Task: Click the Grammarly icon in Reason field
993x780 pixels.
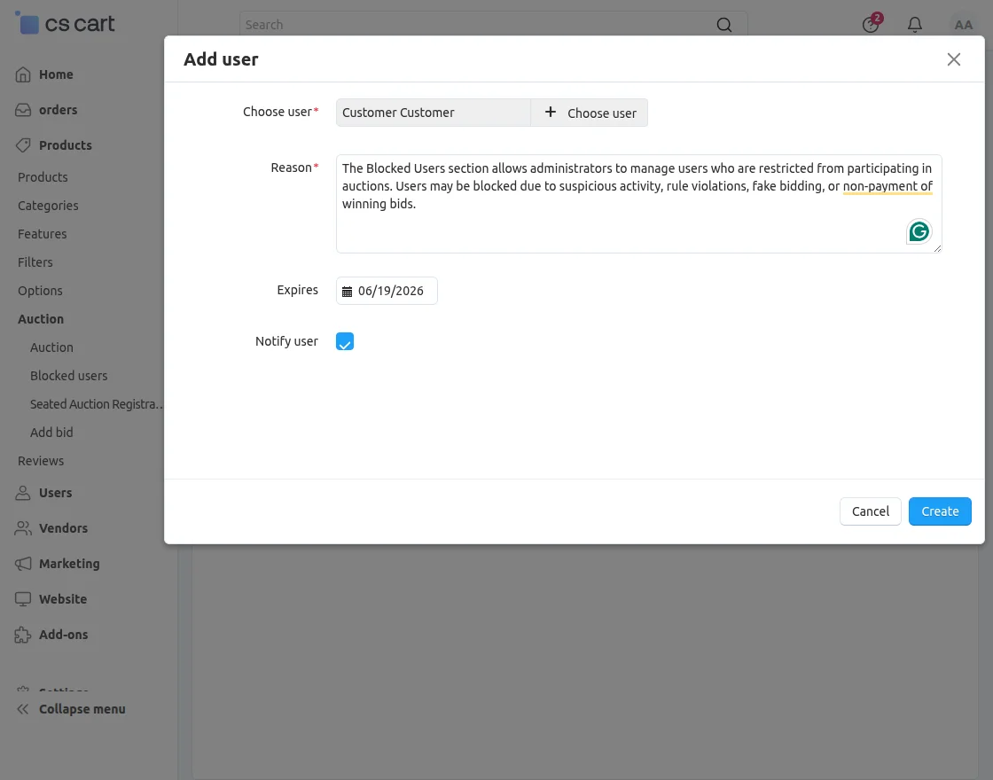Action: (919, 231)
